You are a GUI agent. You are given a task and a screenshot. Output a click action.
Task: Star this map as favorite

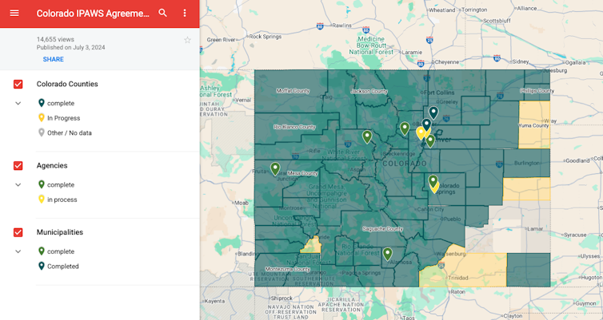[x=188, y=40]
